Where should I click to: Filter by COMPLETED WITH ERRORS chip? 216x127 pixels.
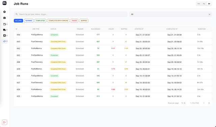(58, 21)
